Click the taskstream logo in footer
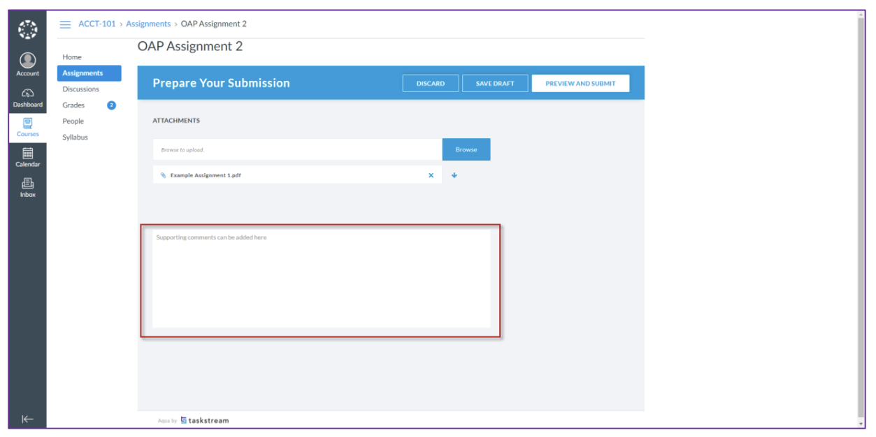The width and height of the screenshot is (876, 437). pyautogui.click(x=205, y=420)
